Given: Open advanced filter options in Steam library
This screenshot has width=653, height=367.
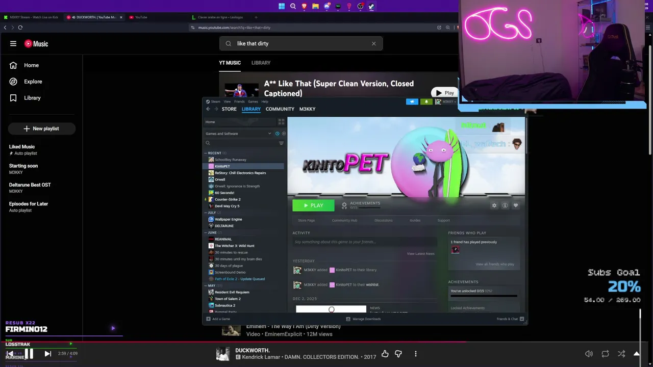Looking at the screenshot, I should pos(281,143).
